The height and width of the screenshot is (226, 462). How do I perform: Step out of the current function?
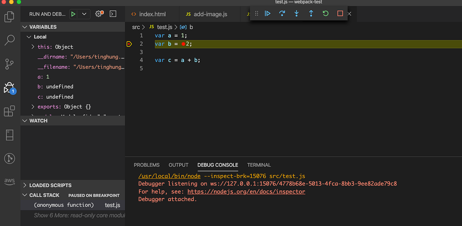pos(311,13)
